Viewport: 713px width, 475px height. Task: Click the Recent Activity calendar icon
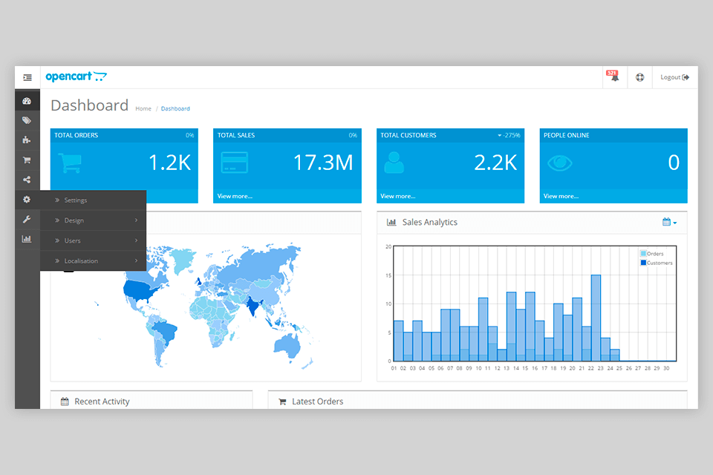[x=65, y=402]
